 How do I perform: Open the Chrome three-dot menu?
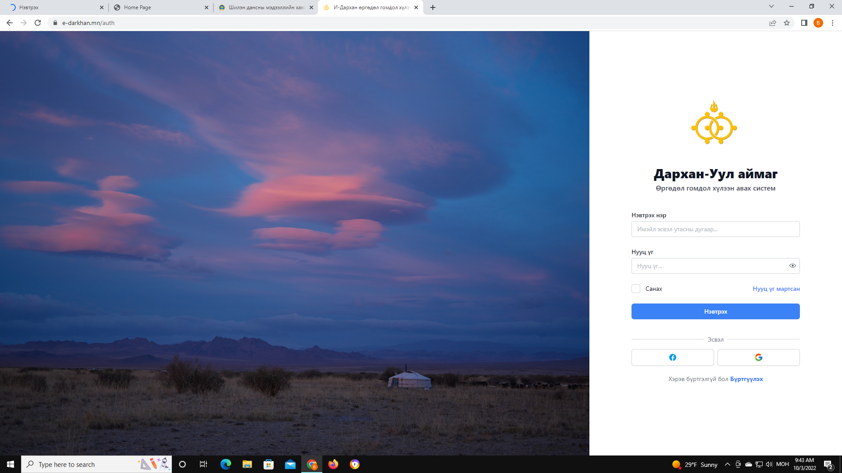tap(832, 23)
